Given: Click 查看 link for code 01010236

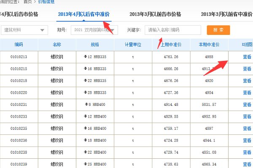Looking at the screenshot, I should pyautogui.click(x=247, y=140).
